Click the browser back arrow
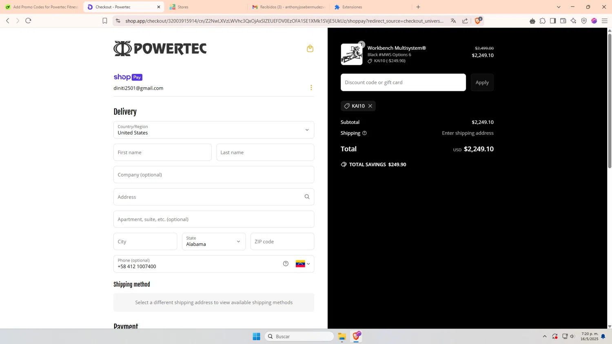Screen dimensions: 612x344 (8, 21)
